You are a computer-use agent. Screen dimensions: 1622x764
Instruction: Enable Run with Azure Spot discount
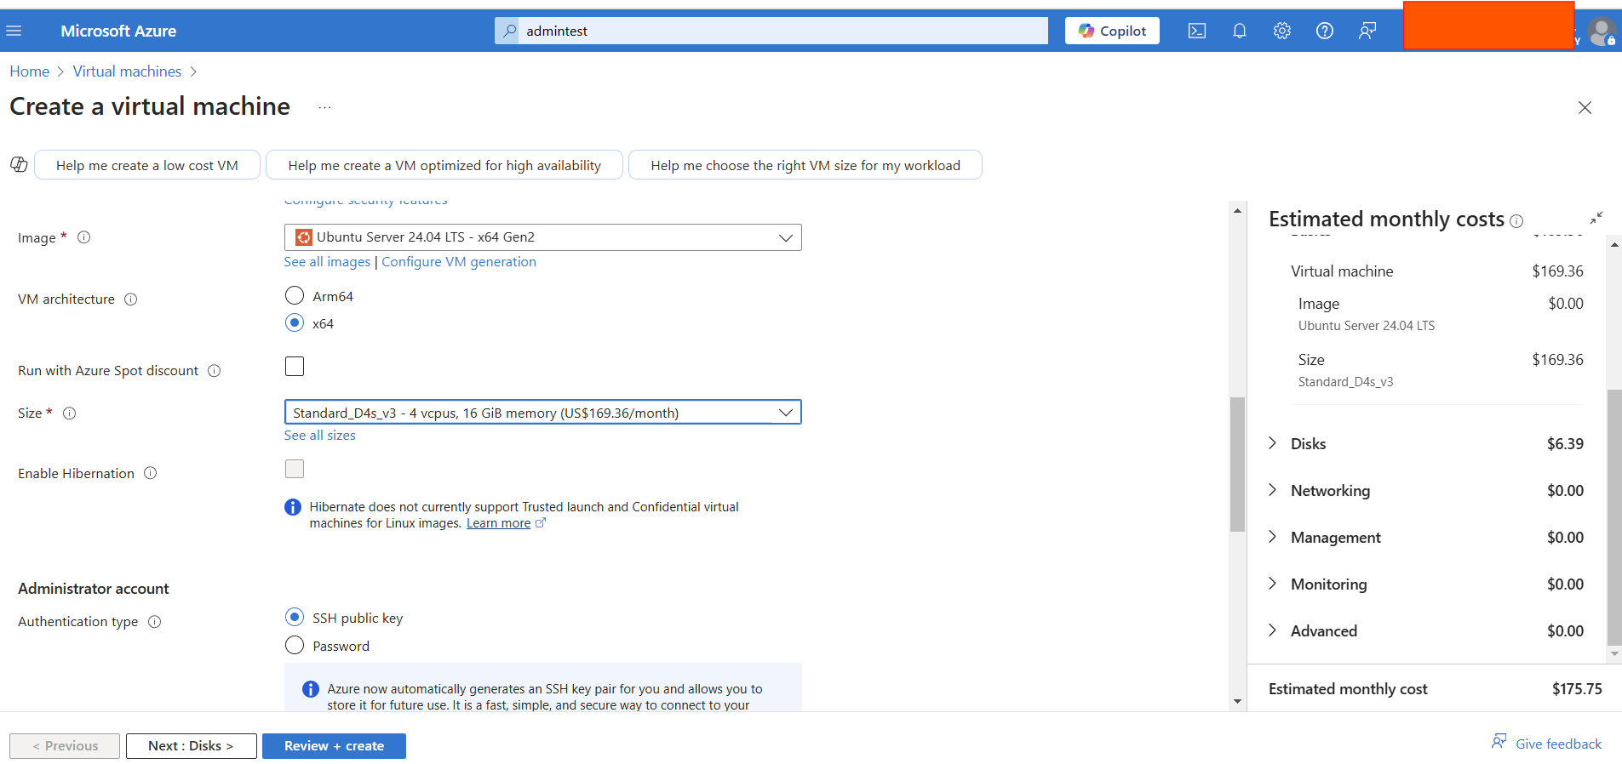pos(295,366)
